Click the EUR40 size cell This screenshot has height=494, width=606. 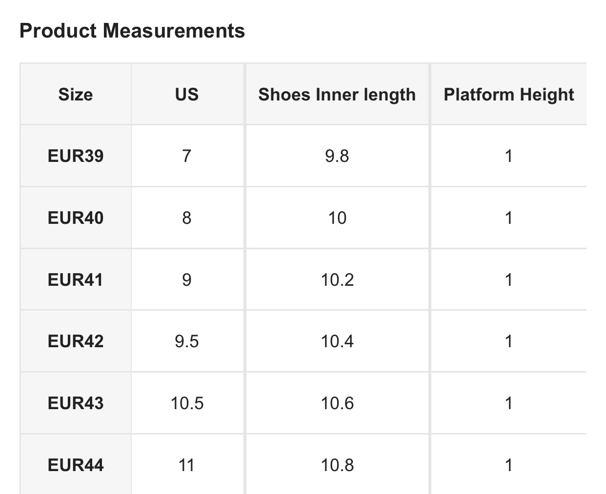tap(76, 217)
